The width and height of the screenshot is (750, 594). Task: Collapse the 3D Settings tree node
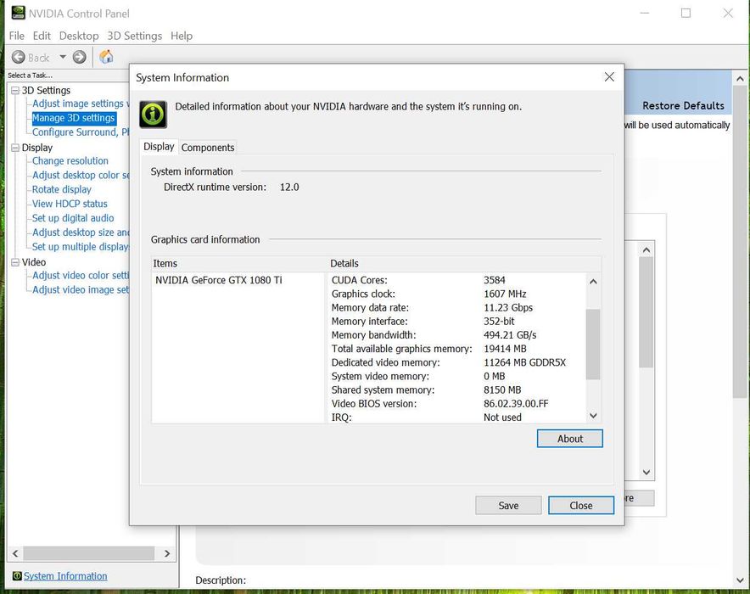pos(15,91)
